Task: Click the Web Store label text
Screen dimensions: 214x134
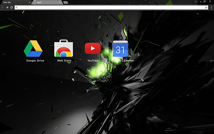Action: 64,61
